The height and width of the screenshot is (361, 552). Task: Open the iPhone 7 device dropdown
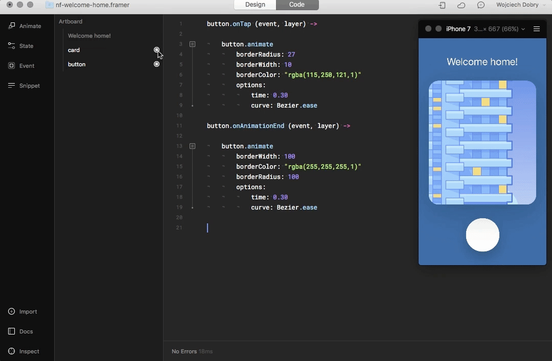click(486, 29)
